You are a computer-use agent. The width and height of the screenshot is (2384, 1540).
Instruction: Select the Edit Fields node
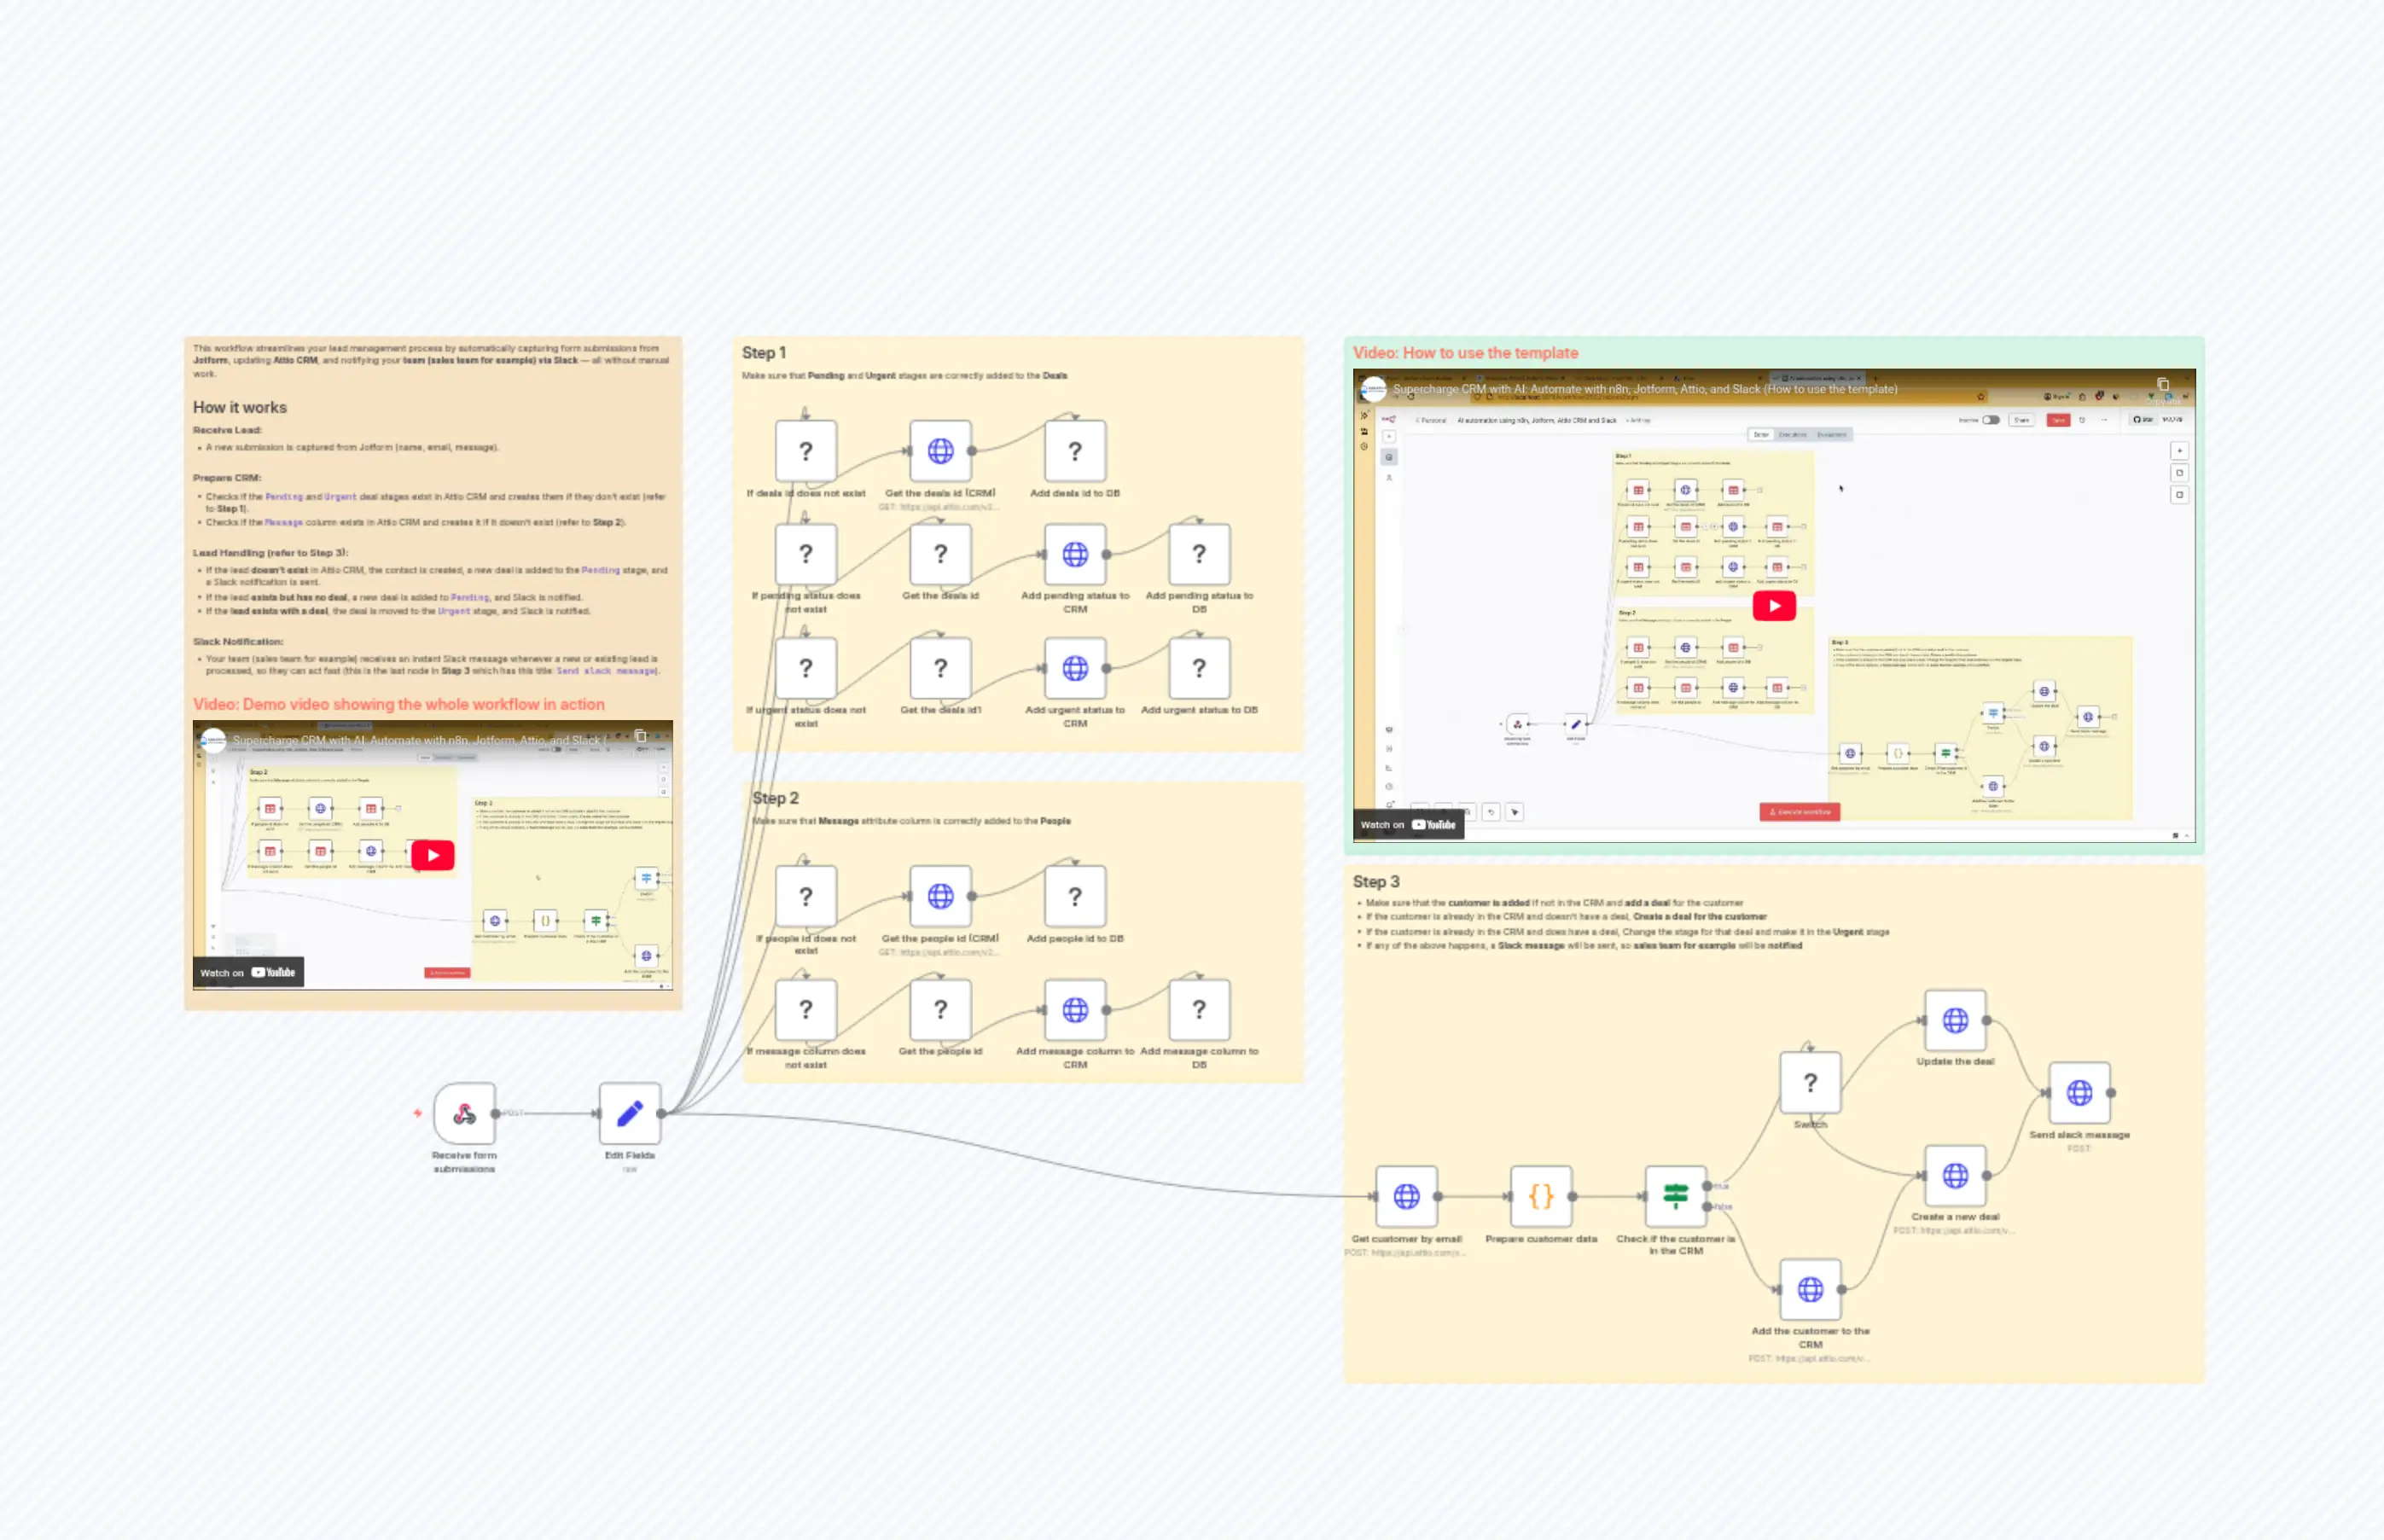click(628, 1113)
